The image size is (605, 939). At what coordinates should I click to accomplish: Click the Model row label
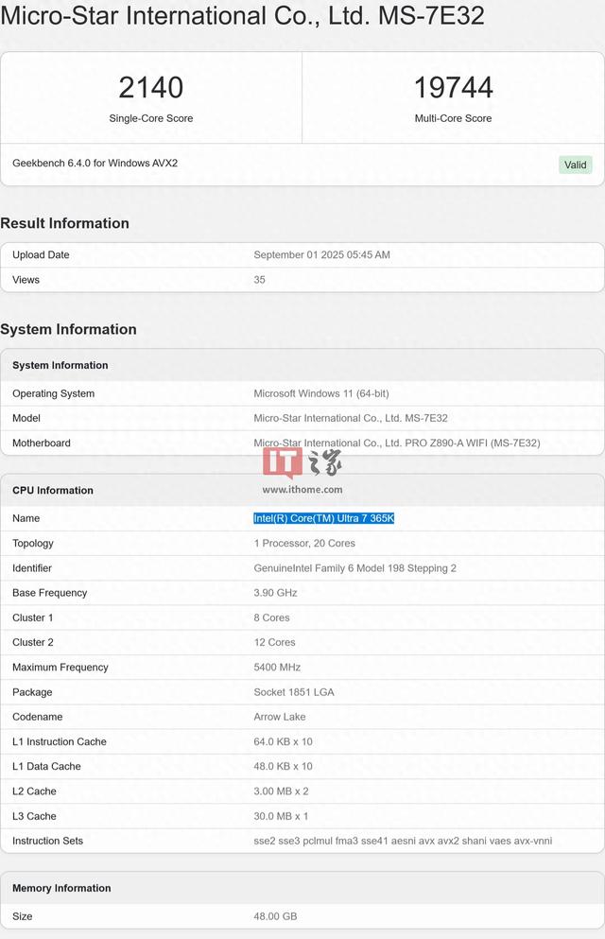pyautogui.click(x=26, y=418)
